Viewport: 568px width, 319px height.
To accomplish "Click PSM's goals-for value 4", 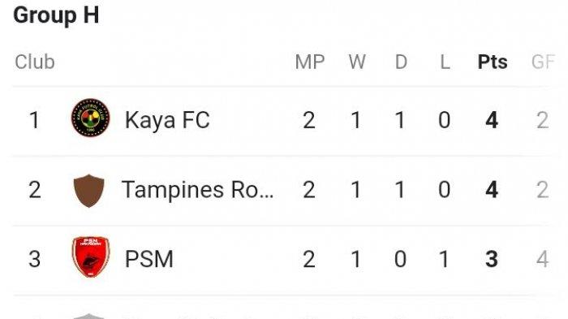I will (x=542, y=259).
